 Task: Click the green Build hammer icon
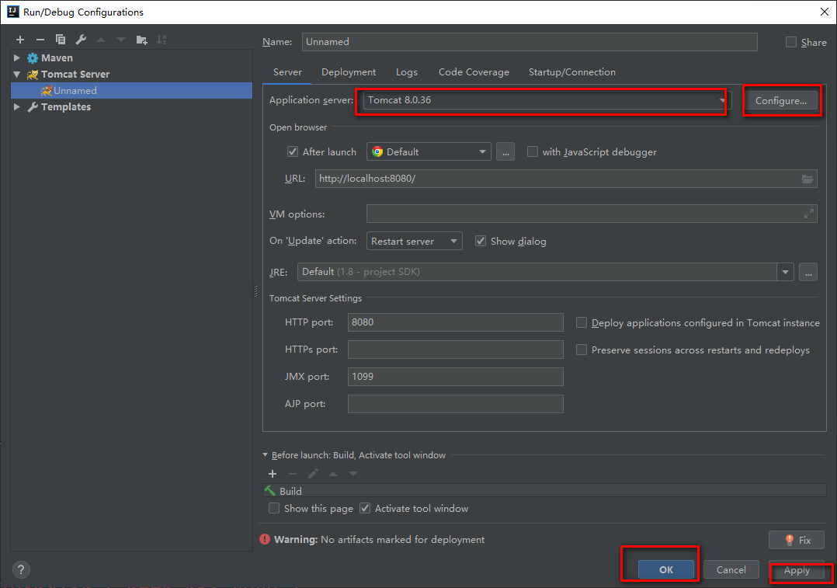pos(270,491)
